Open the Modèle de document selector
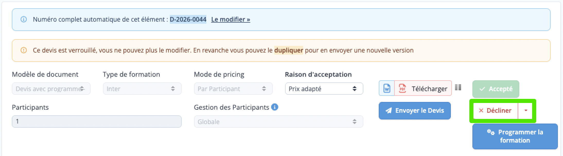The image size is (563, 156). click(x=51, y=89)
